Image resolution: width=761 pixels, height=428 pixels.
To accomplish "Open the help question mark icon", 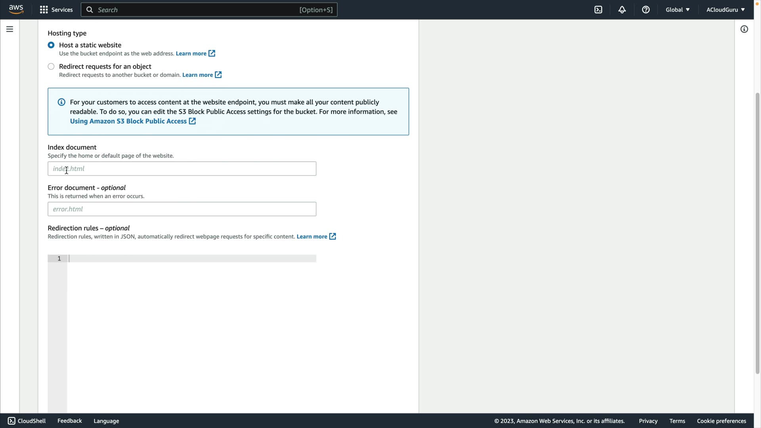I will point(646,10).
